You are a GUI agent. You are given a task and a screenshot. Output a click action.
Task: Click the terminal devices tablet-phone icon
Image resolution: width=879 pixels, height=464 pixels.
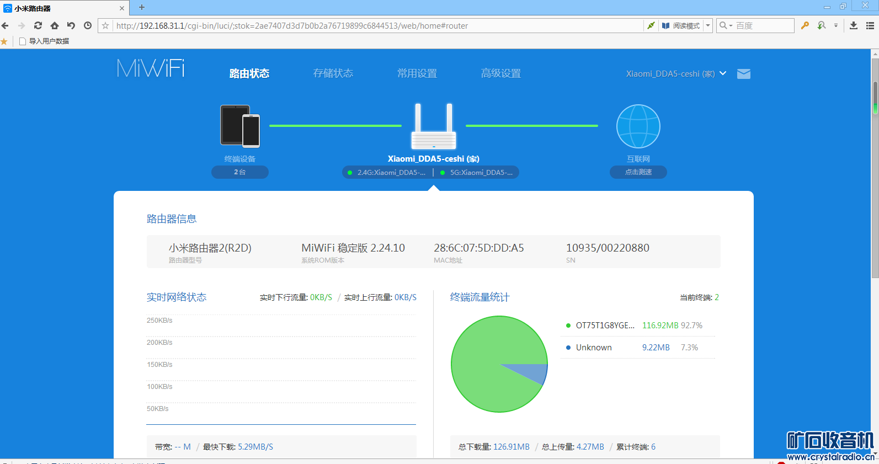point(240,126)
